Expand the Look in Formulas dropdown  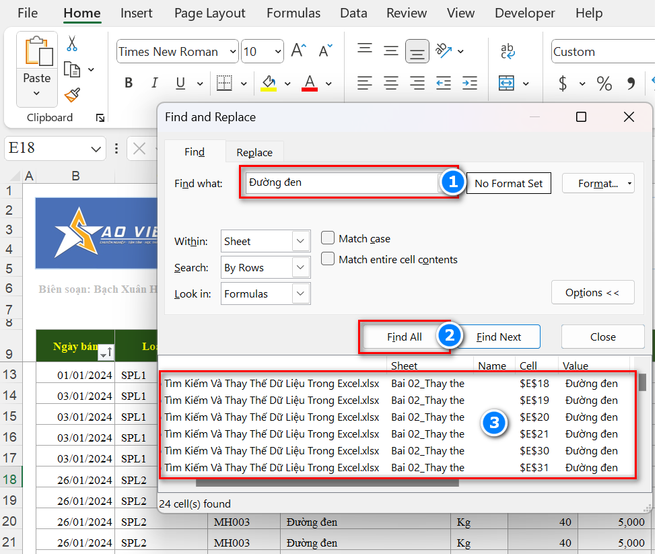click(265, 293)
